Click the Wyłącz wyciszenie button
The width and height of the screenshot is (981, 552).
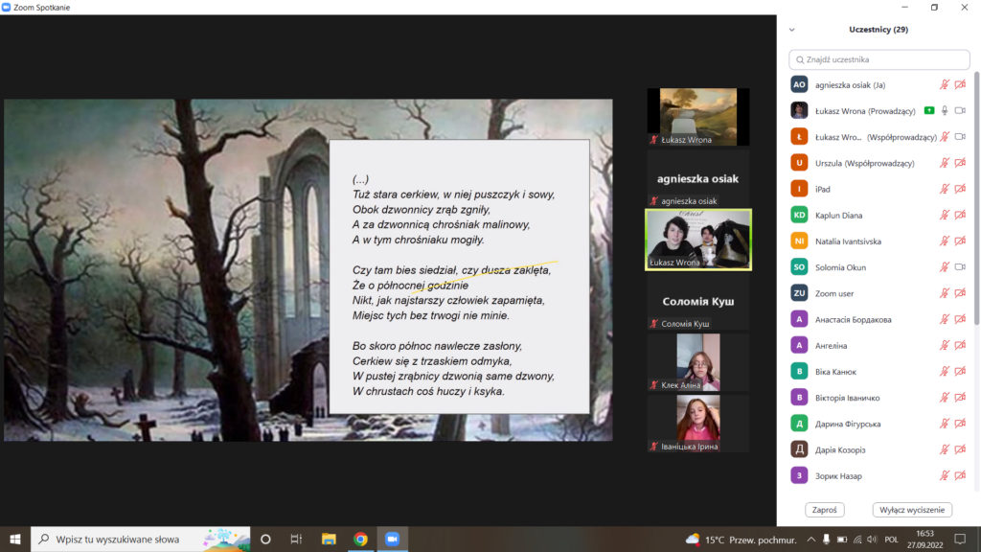[x=912, y=510]
